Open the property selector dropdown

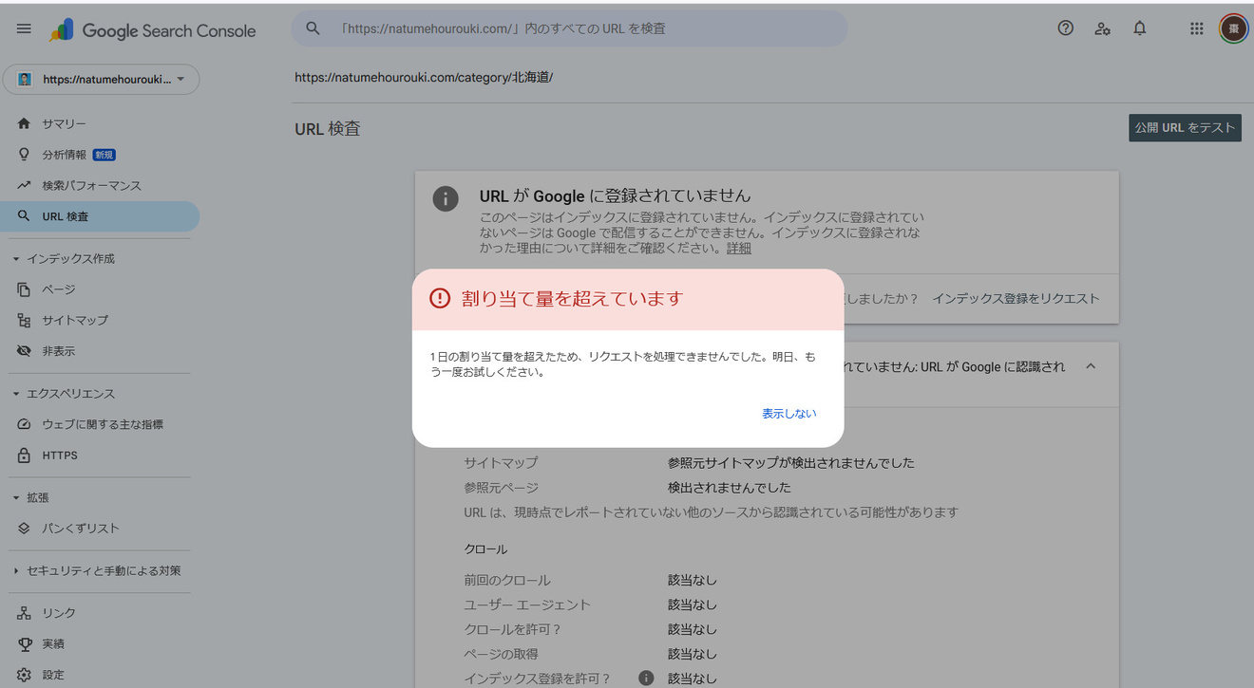tap(101, 80)
